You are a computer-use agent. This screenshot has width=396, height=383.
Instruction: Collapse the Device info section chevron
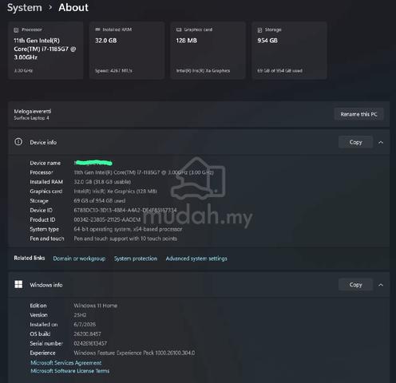point(381,142)
